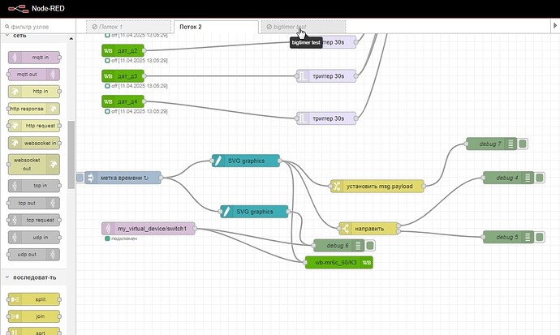Viewport: 560px width, 335px height.
Task: Toggle the debug 5 node output button
Action: (x=540, y=237)
